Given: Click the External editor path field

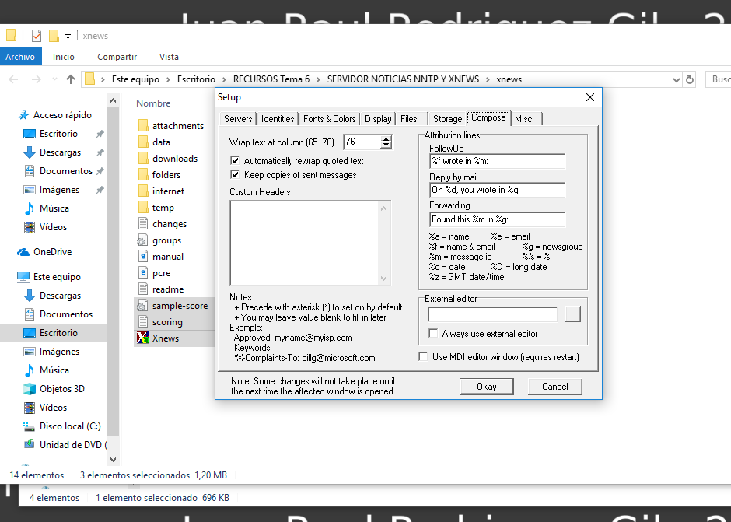Looking at the screenshot, I should [493, 314].
